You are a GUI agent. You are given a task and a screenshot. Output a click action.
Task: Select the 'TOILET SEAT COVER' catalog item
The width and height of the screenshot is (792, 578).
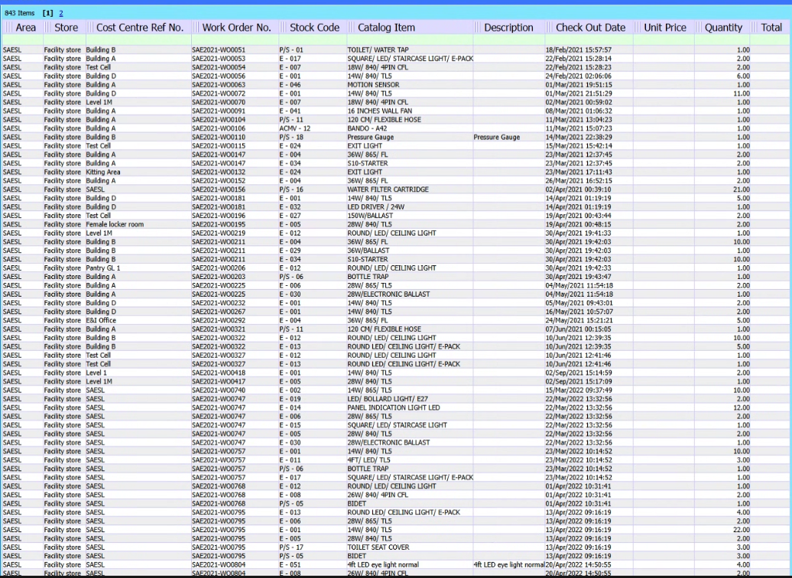[x=378, y=547]
